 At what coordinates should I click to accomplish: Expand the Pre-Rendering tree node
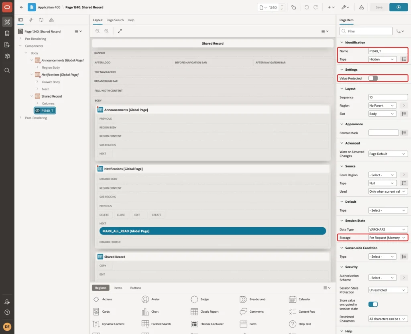(20, 39)
